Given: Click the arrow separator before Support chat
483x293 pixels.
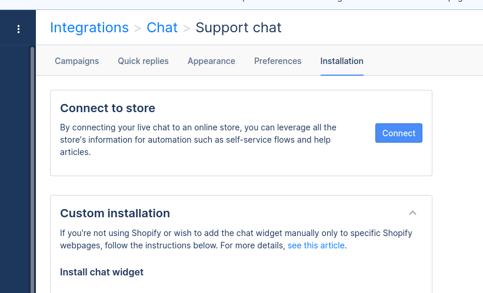Looking at the screenshot, I should click(x=186, y=28).
